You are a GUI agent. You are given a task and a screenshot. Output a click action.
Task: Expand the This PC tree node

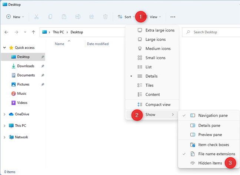click(4, 126)
